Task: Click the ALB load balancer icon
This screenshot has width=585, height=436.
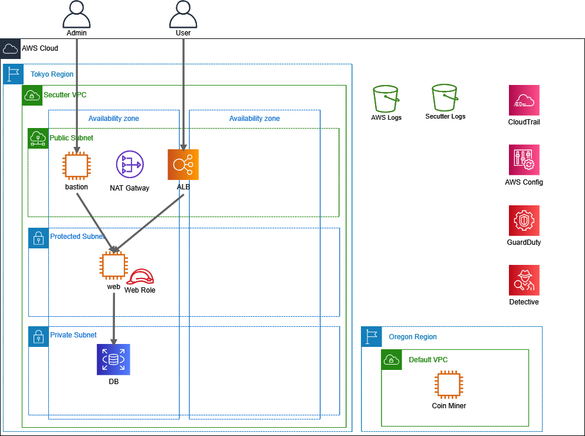Action: [183, 165]
